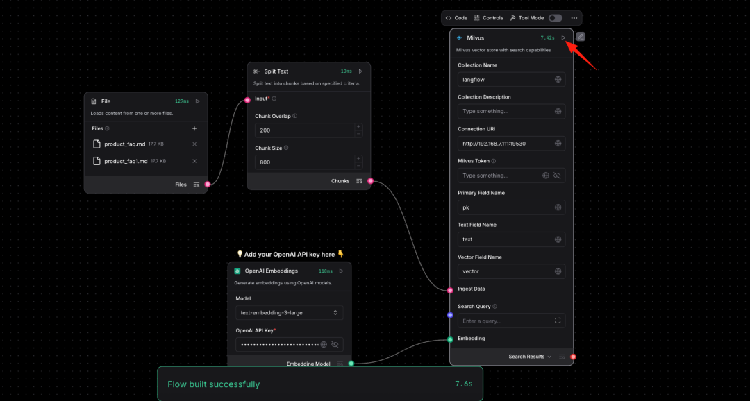750x401 pixels.
Task: Click the Chunk Overlap value field
Action: pyautogui.click(x=305, y=130)
